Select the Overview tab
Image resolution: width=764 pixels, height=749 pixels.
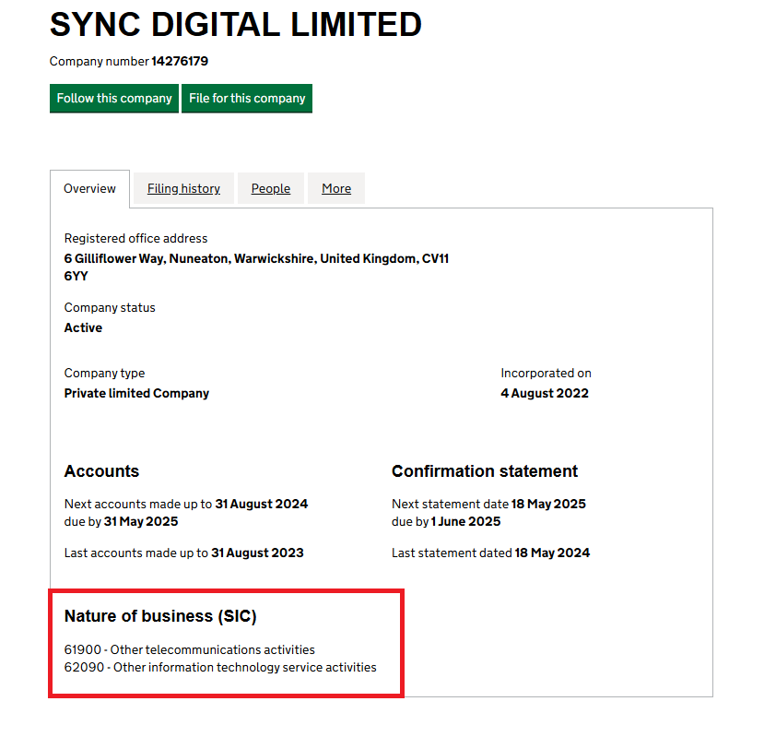[x=89, y=189]
